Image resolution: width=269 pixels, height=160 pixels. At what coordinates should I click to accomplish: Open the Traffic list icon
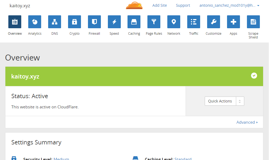[194, 22]
